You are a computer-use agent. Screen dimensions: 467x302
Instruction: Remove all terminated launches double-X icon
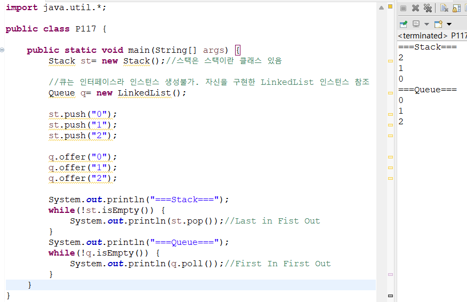[428, 8]
